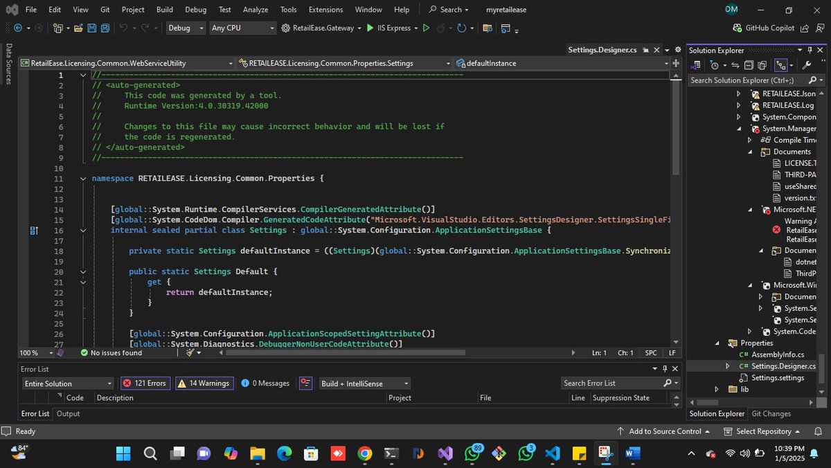Viewport: 831px width, 468px height.
Task: Click the Solution Explorer wrench properties icon
Action: [x=805, y=65]
